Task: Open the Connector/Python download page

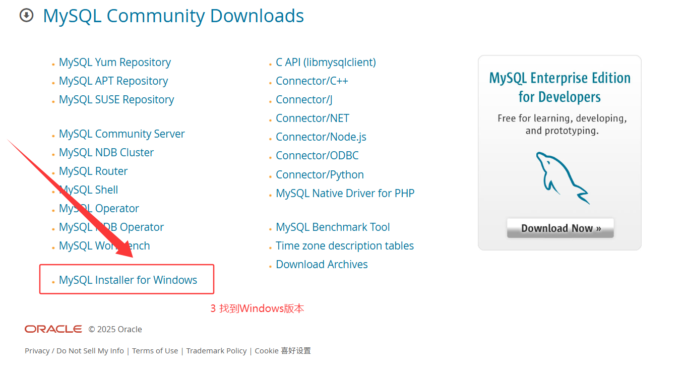Action: [320, 174]
